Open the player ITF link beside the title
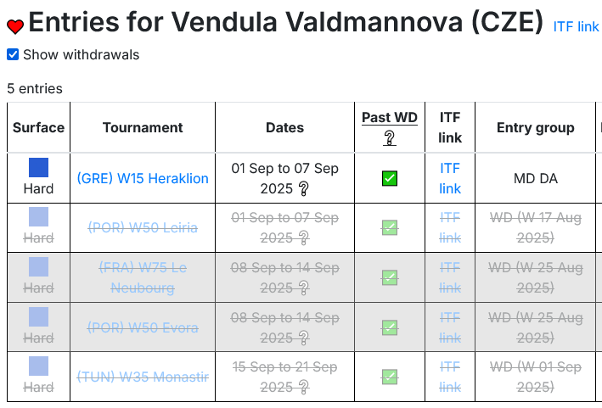The height and width of the screenshot is (408, 602). click(576, 27)
